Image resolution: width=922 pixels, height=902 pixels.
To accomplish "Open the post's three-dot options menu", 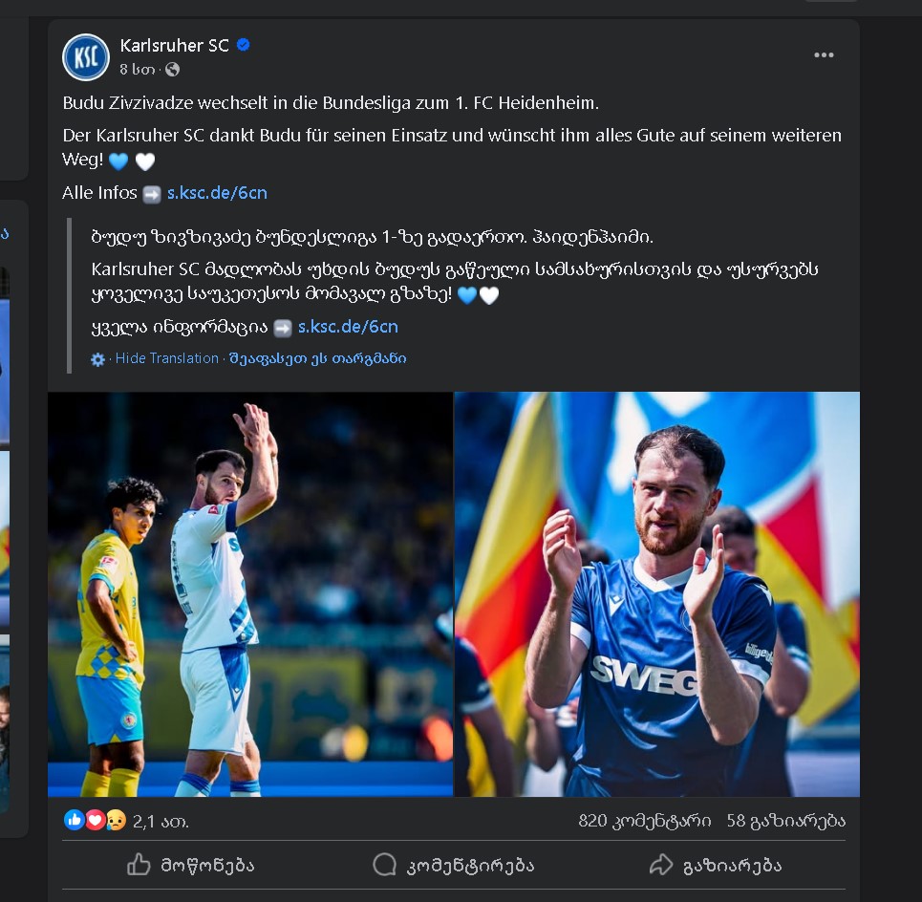I will click(x=824, y=55).
